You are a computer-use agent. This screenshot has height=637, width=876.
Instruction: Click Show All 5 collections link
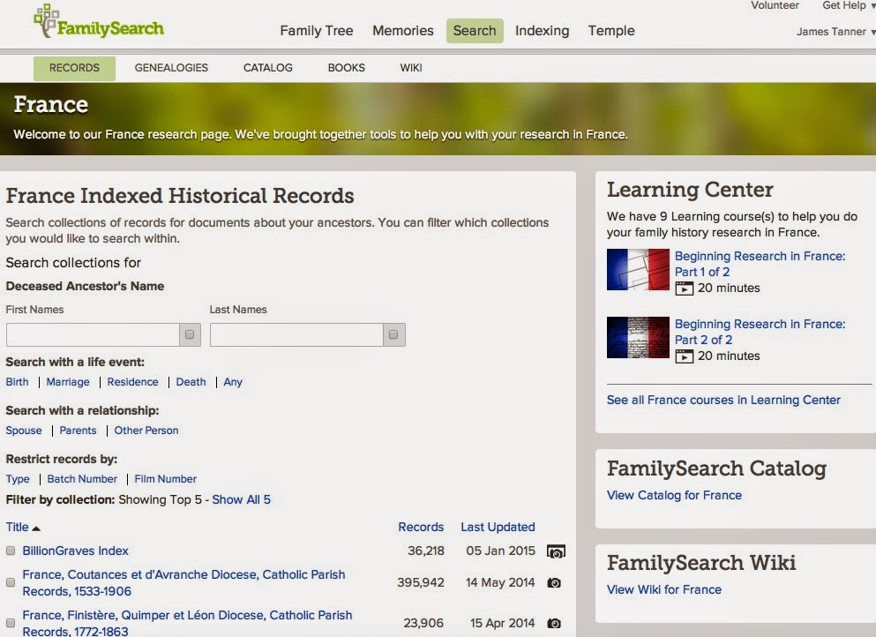coord(242,500)
